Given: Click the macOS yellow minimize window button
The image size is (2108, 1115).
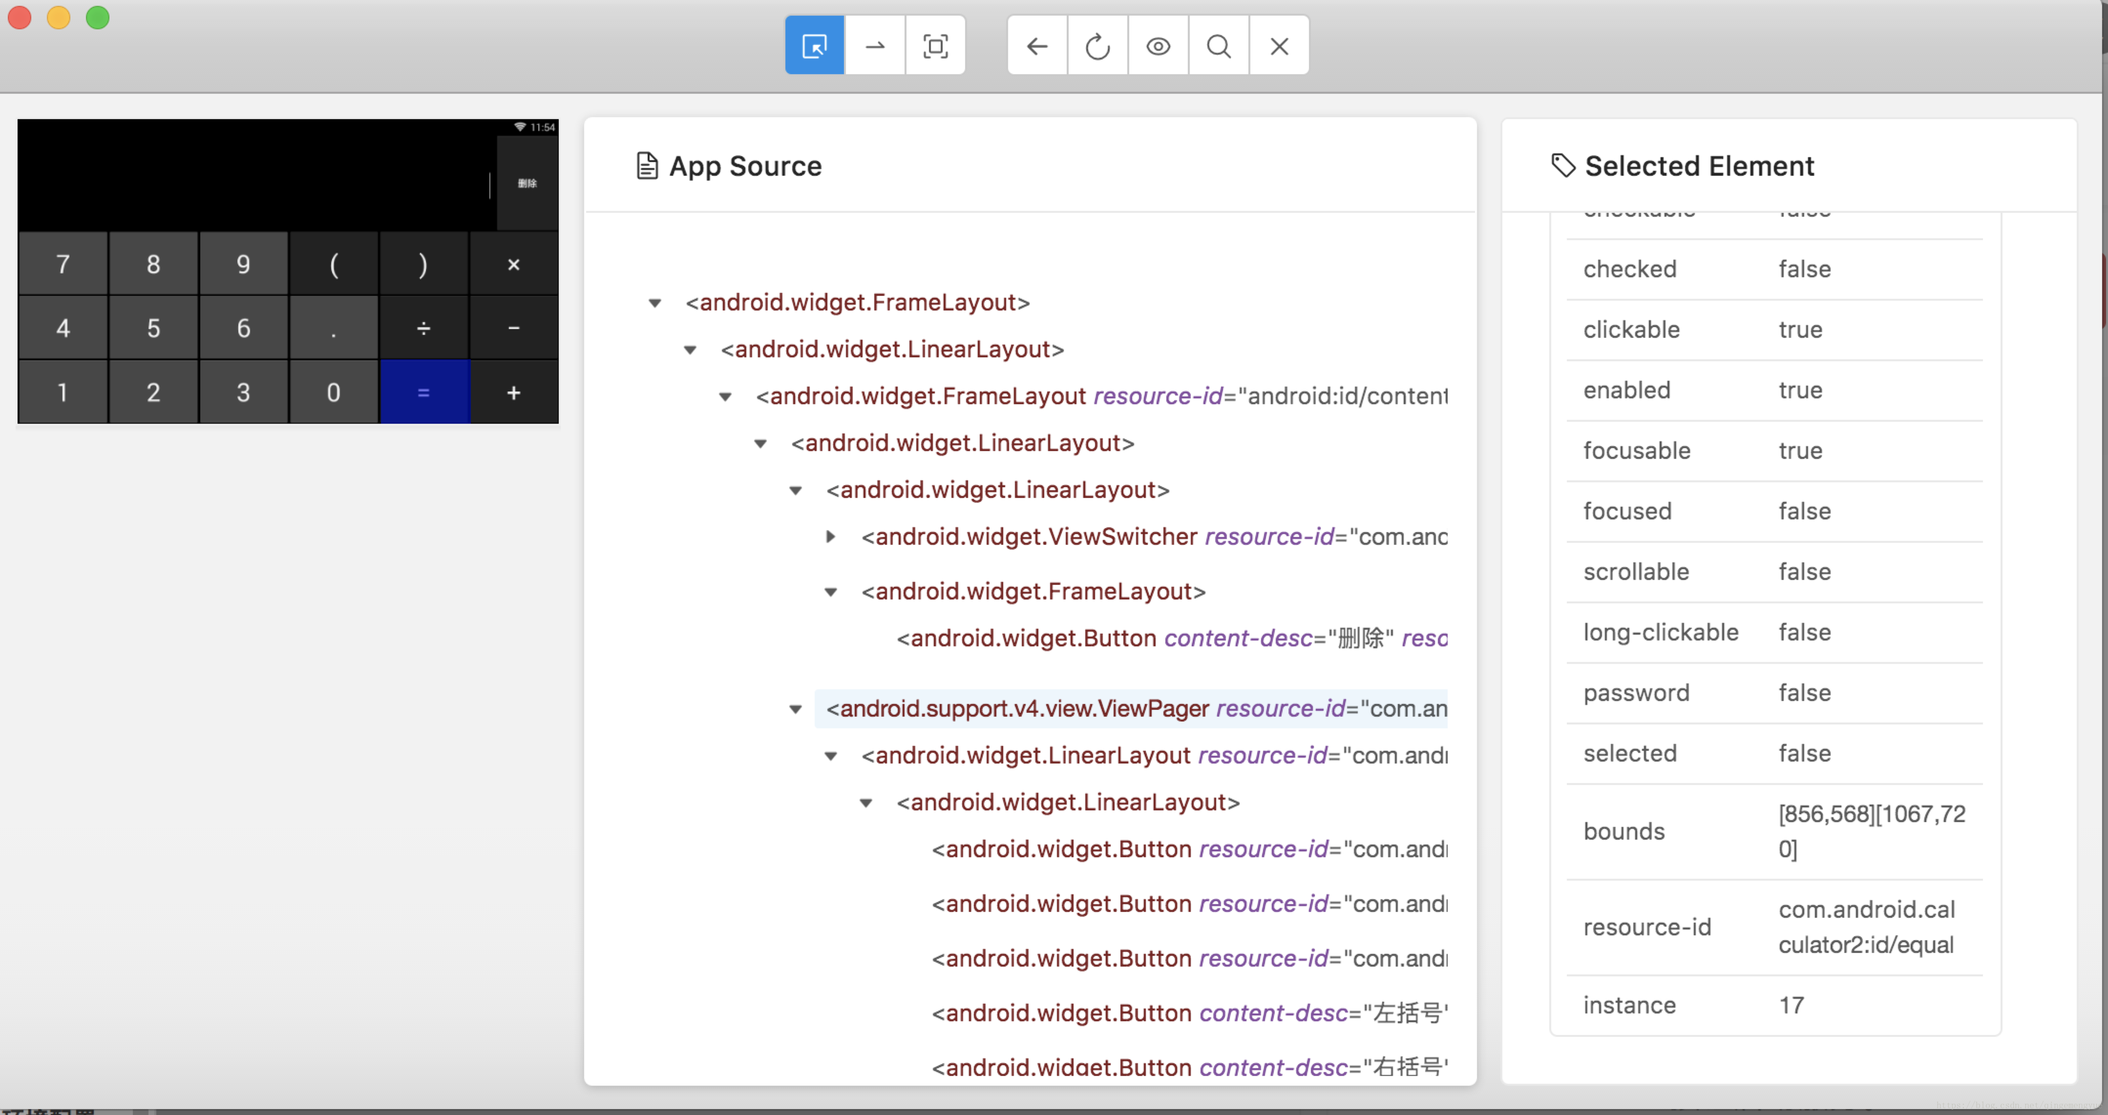Looking at the screenshot, I should (x=58, y=17).
